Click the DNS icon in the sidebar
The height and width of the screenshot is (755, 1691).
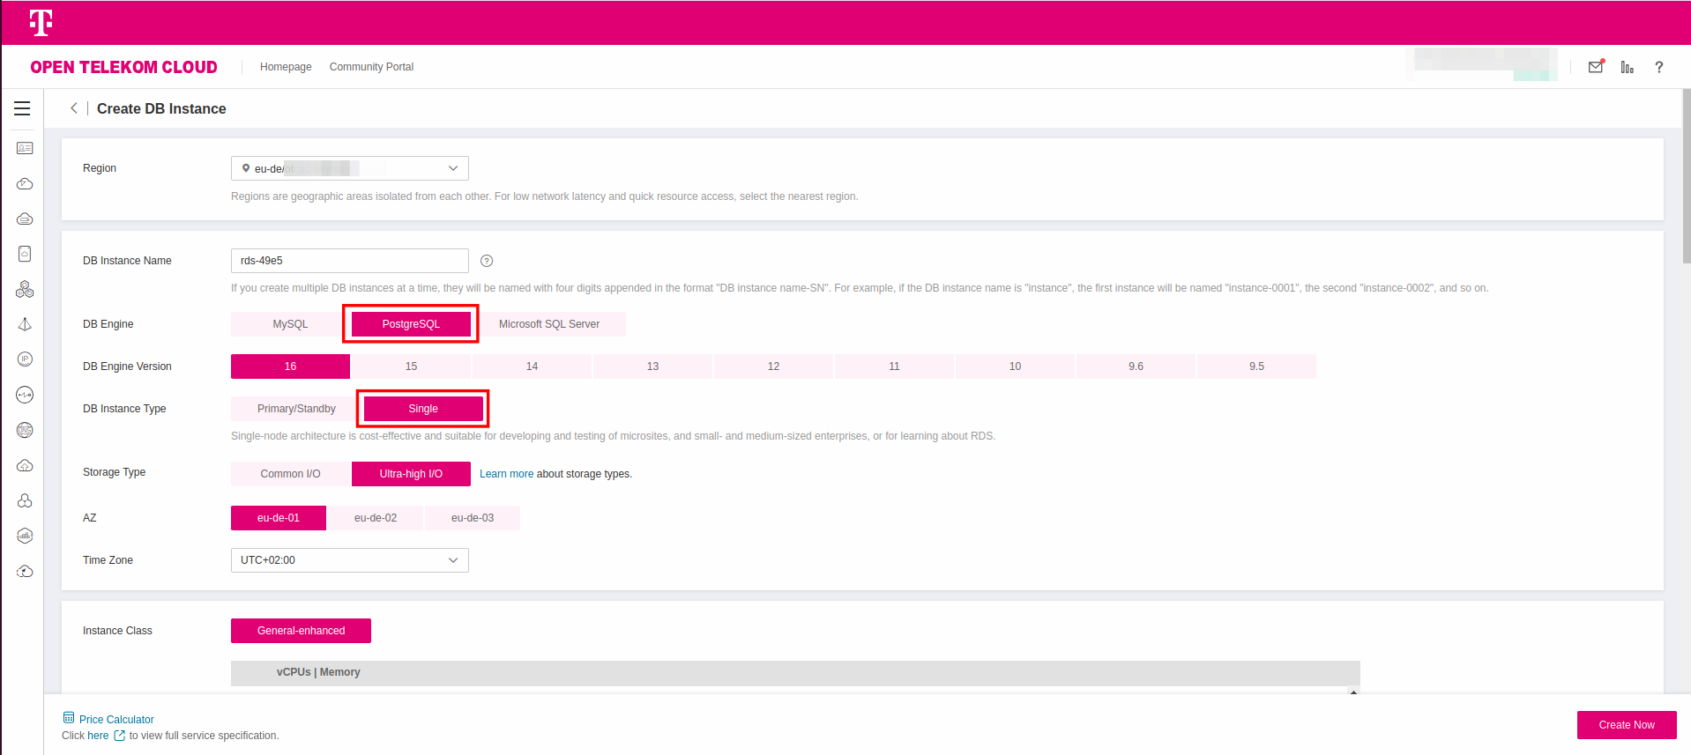point(25,430)
